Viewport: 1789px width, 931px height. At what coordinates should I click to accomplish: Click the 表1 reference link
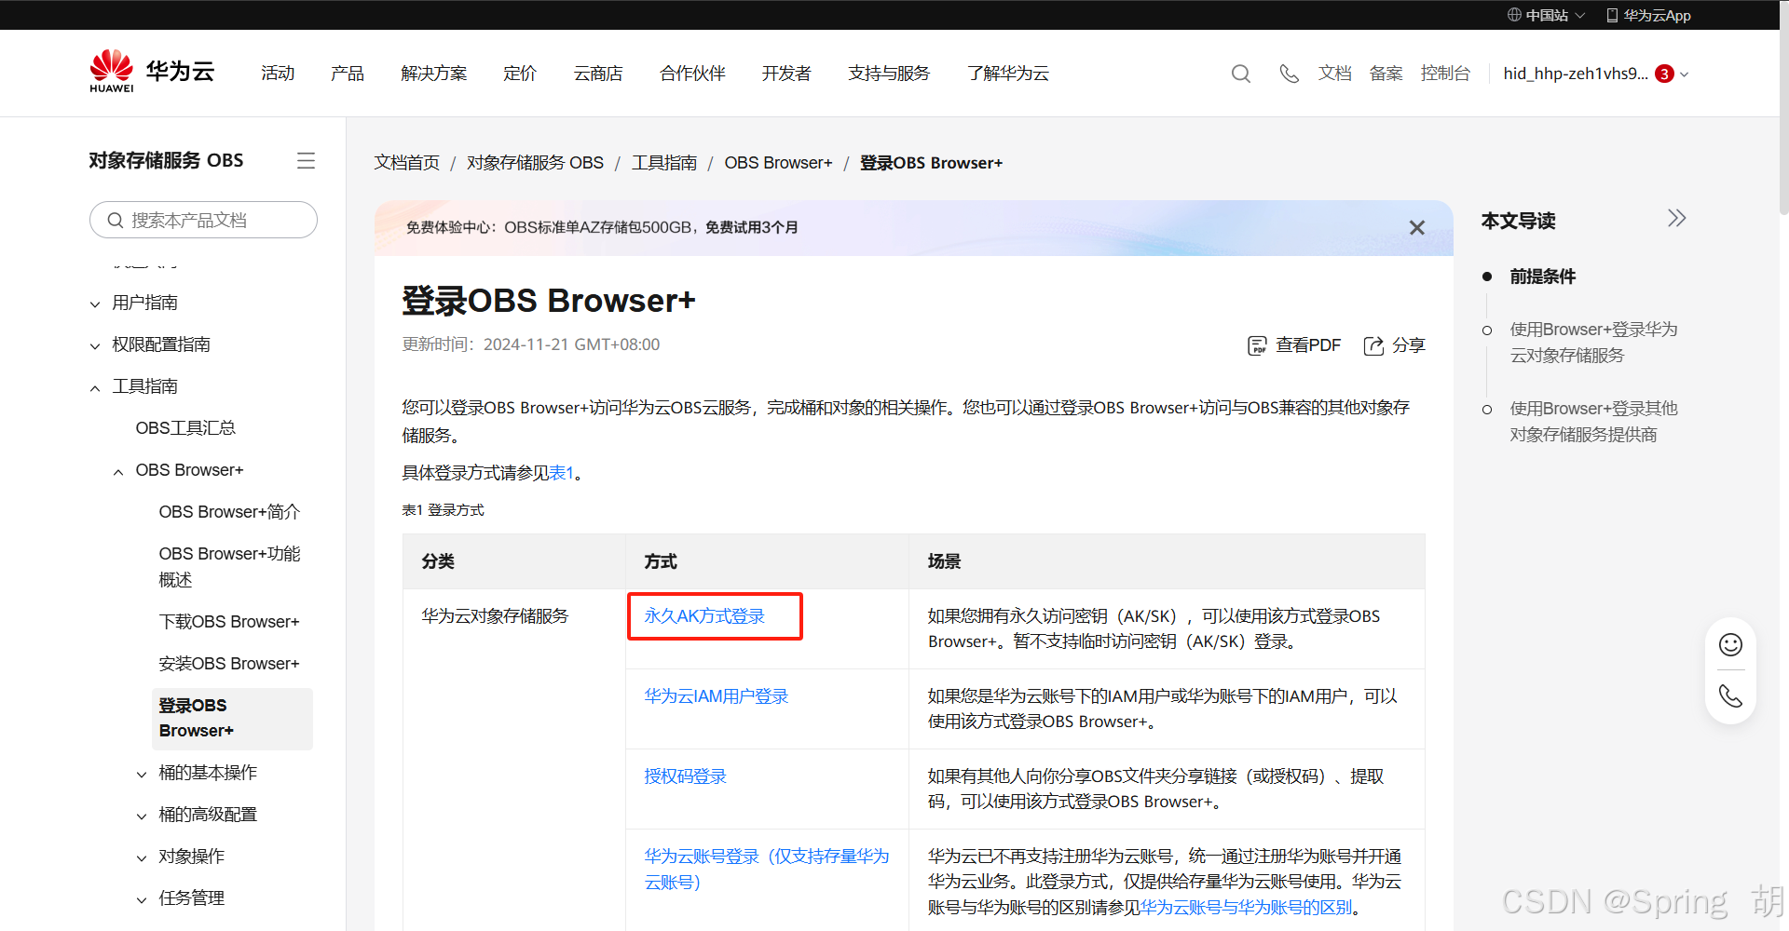tap(561, 473)
